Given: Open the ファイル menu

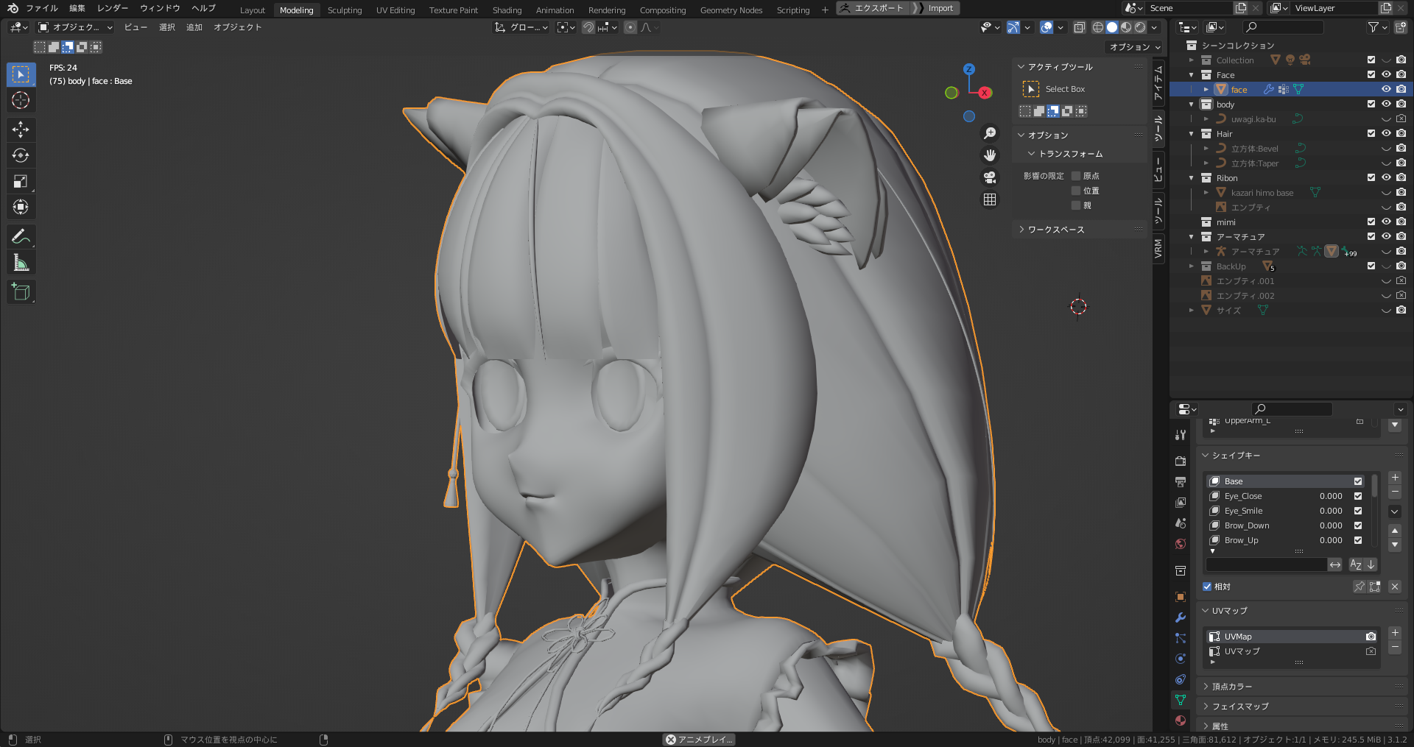Looking at the screenshot, I should click(42, 9).
